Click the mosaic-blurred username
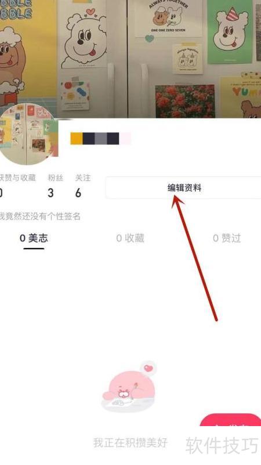The width and height of the screenshot is (261, 465). pos(100,139)
